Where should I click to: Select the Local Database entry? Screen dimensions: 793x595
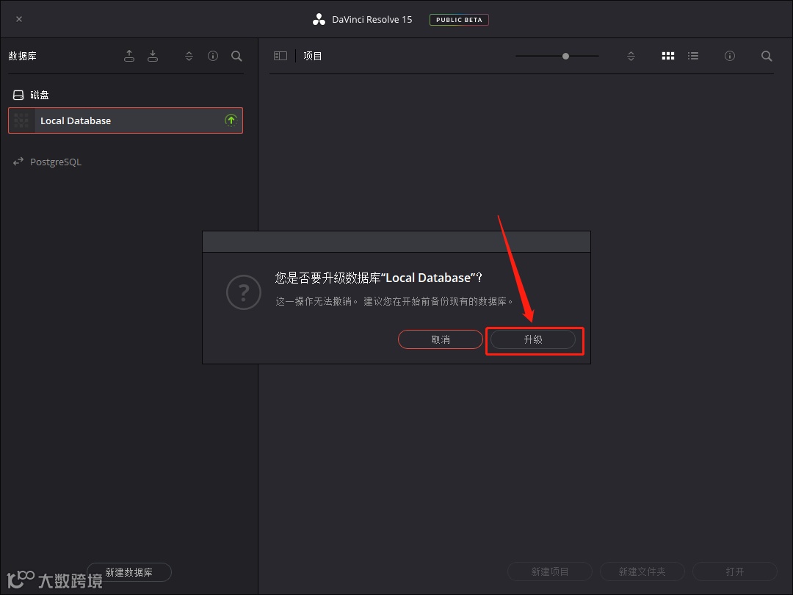tap(126, 120)
